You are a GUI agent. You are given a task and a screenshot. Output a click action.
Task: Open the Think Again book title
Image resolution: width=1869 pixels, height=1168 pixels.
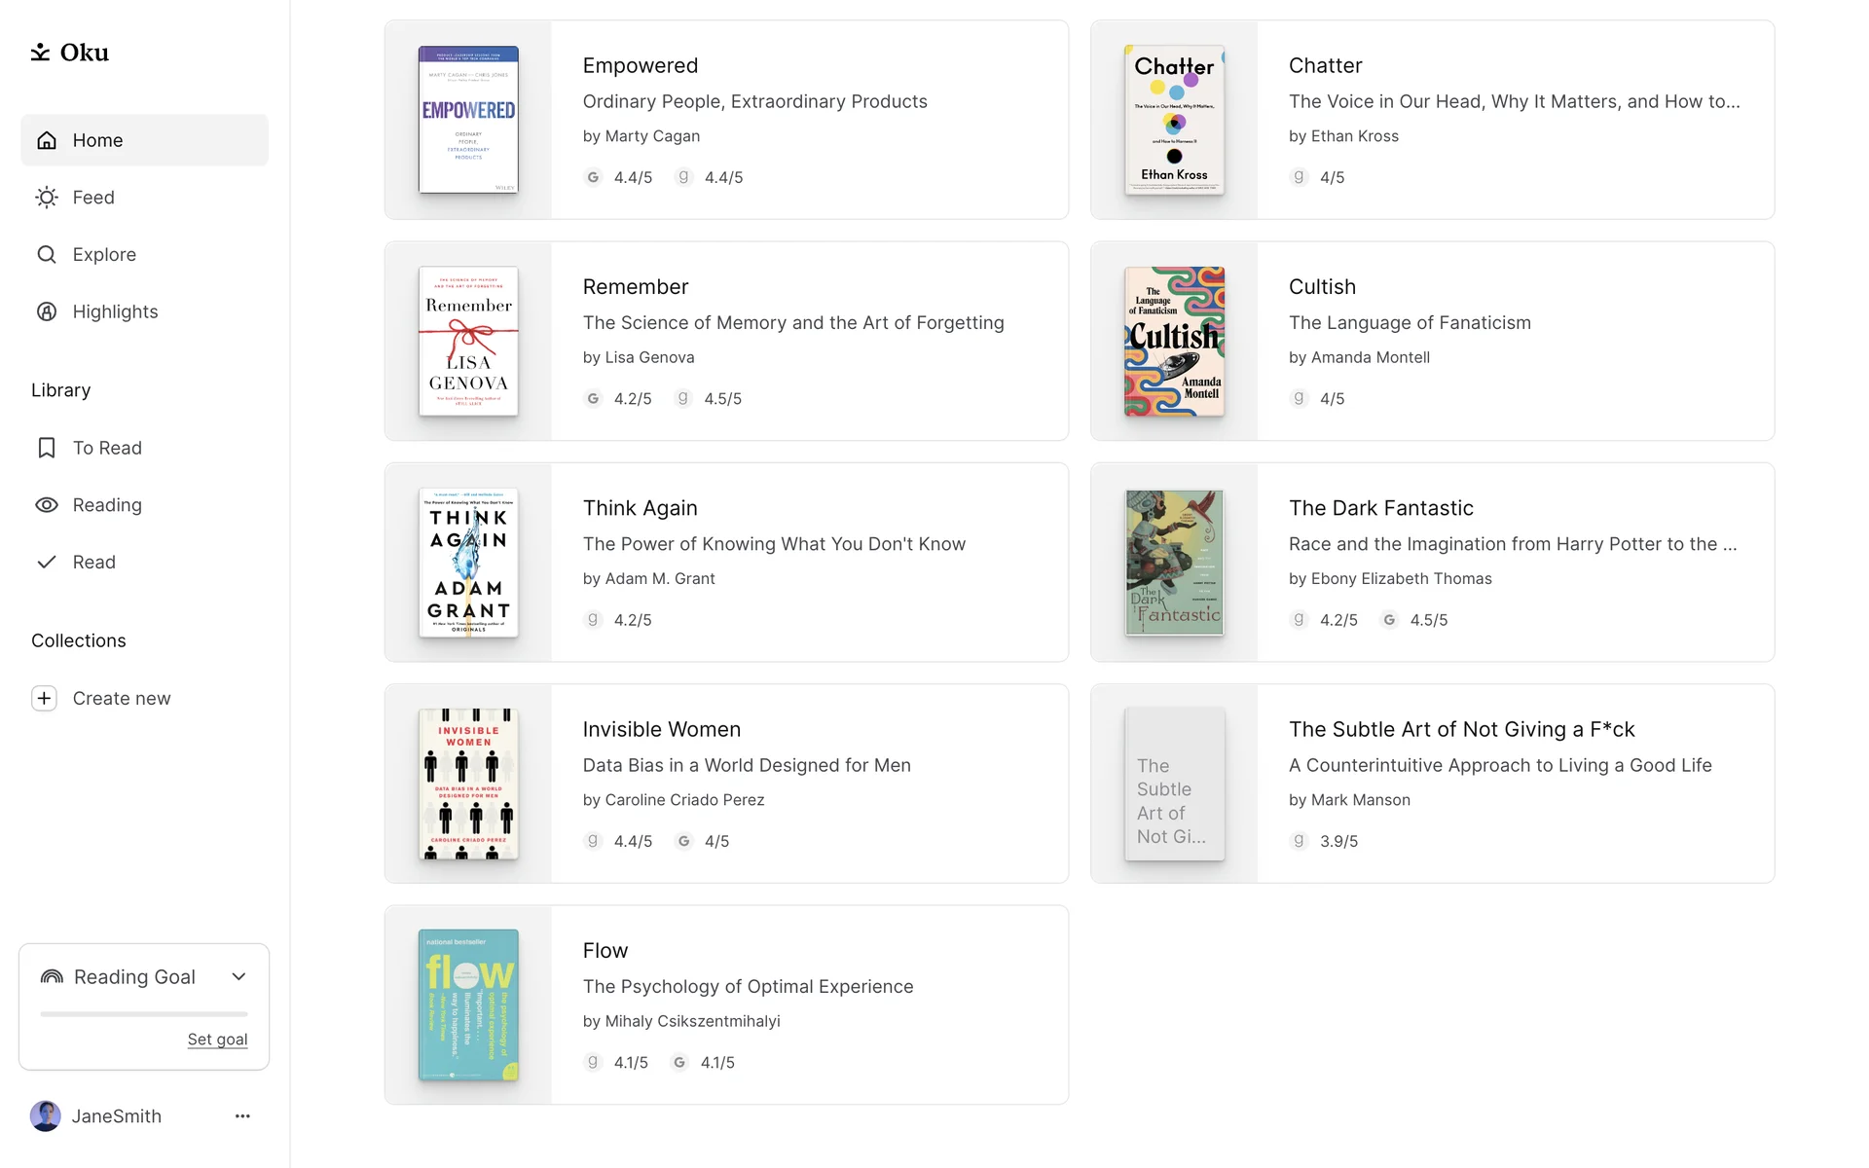tap(640, 508)
